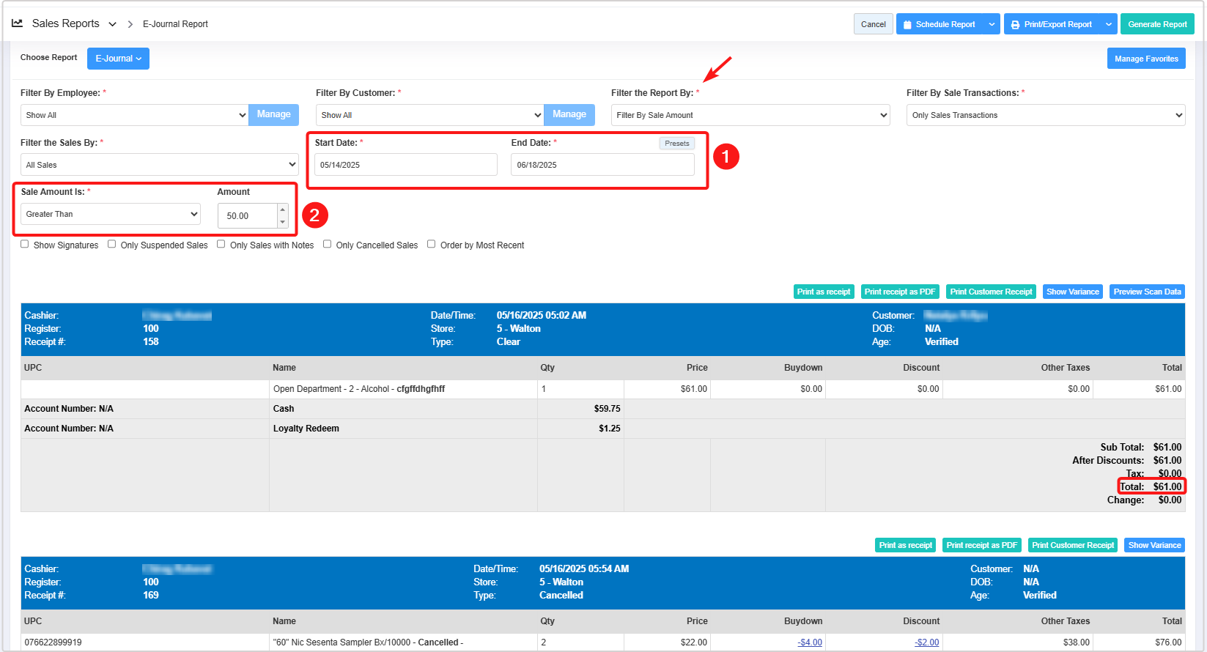Expand the Sales Reports chevron menu
Viewport: 1207px width, 652px height.
point(112,24)
